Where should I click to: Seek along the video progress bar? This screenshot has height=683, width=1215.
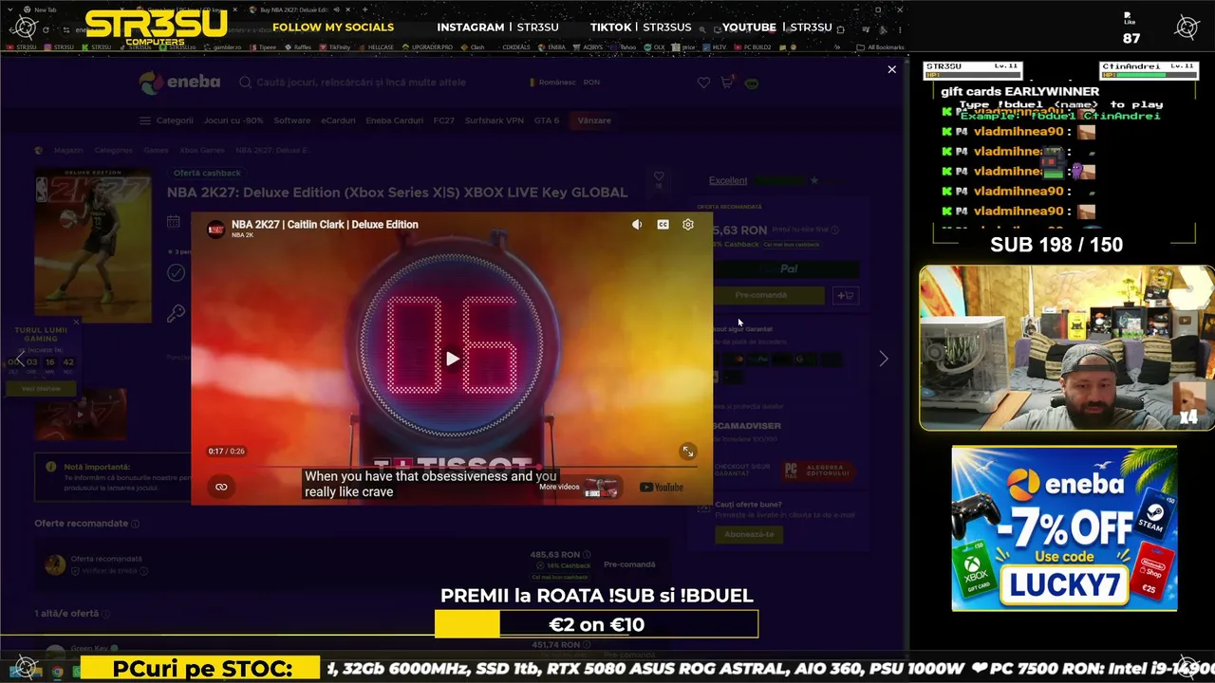452,467
